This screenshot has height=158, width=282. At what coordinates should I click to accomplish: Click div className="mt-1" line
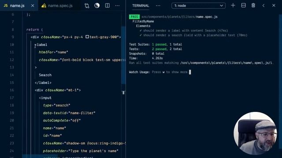tap(58, 90)
